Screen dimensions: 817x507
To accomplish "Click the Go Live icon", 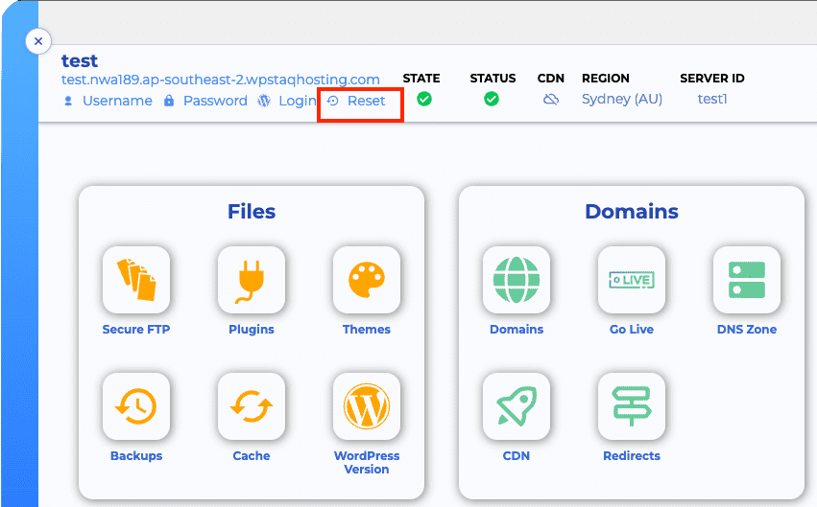I will (x=631, y=280).
